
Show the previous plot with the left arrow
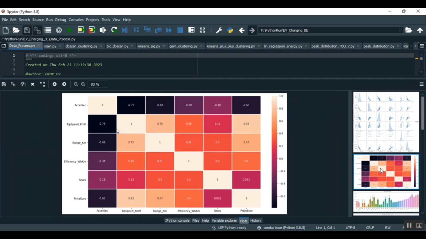click(55, 84)
